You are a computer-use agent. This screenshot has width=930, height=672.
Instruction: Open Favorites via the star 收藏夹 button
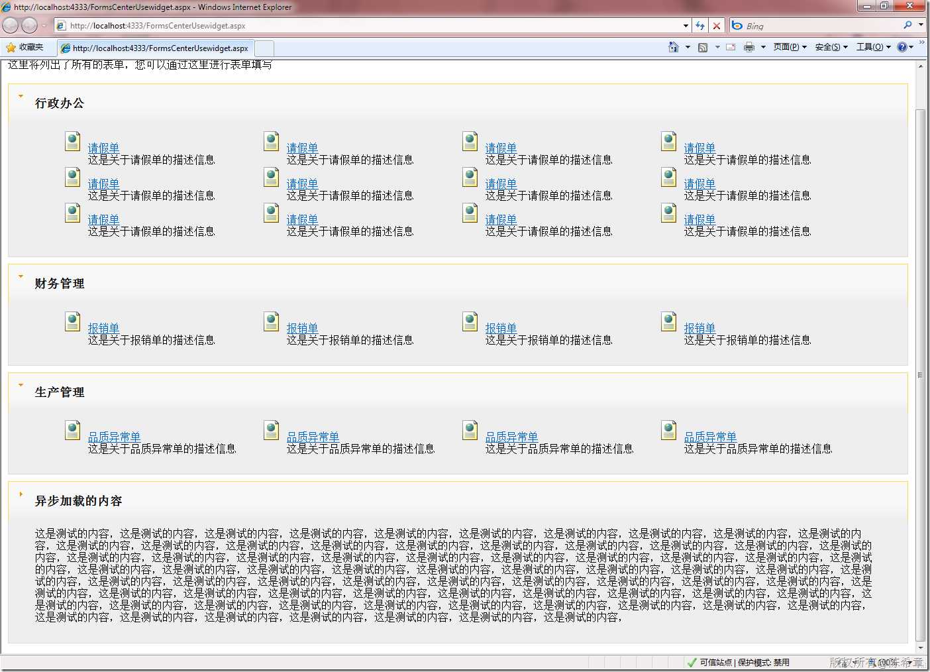pyautogui.click(x=25, y=47)
